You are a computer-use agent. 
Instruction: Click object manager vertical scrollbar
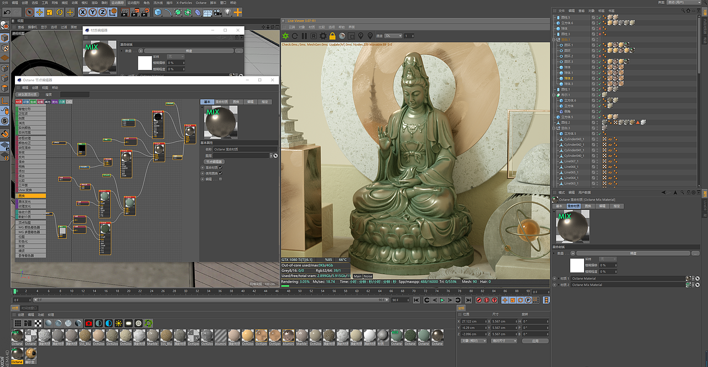tap(699, 44)
